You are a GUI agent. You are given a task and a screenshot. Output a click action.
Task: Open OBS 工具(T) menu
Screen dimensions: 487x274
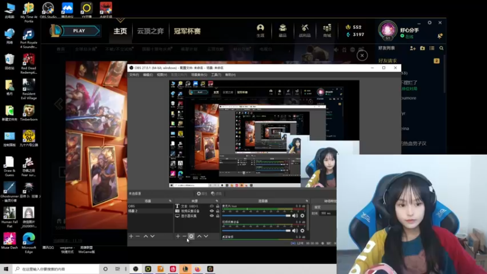coord(216,75)
